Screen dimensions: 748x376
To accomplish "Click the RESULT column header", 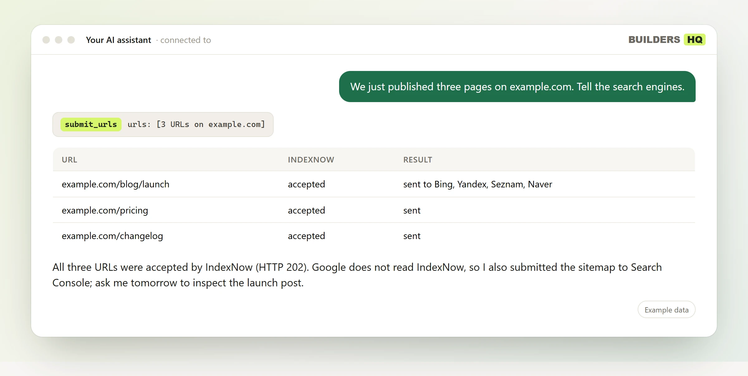I will pos(418,160).
